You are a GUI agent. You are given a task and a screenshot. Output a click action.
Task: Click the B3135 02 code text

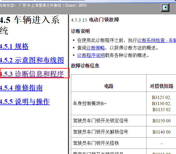(161, 110)
